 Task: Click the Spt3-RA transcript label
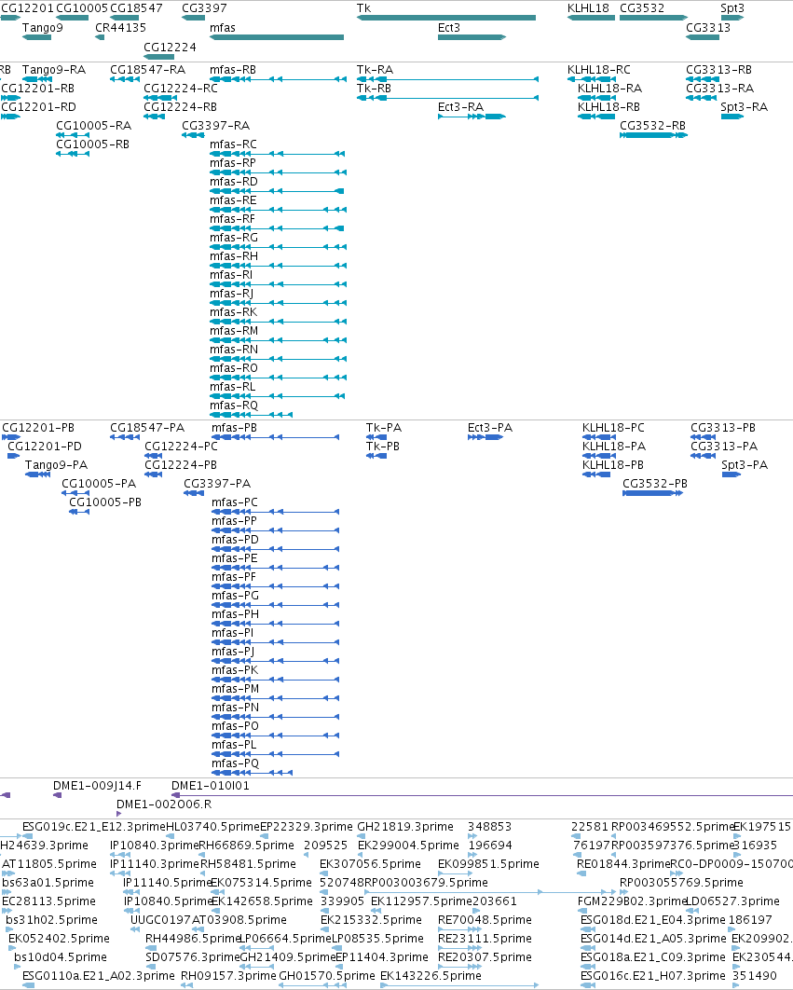(745, 107)
